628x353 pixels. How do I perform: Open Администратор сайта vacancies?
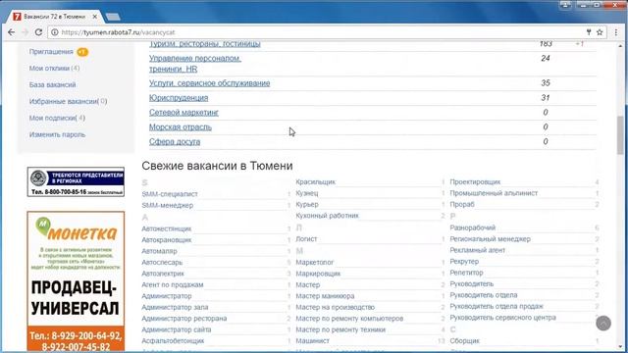click(x=177, y=329)
